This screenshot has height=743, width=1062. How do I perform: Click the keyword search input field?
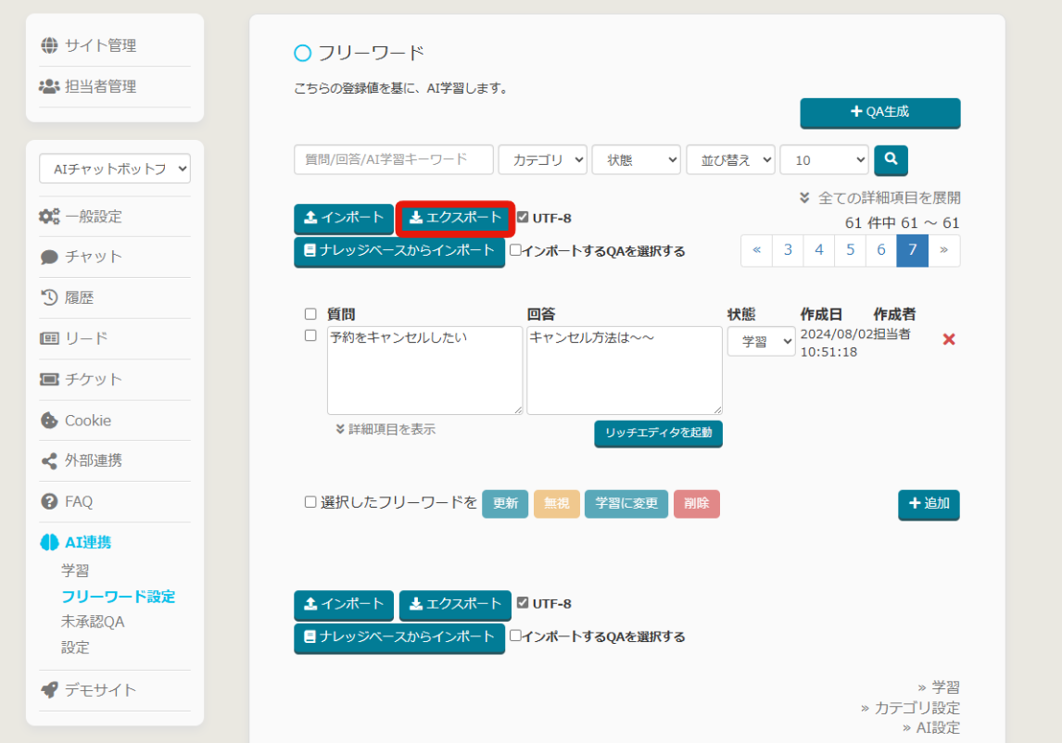pyautogui.click(x=394, y=159)
